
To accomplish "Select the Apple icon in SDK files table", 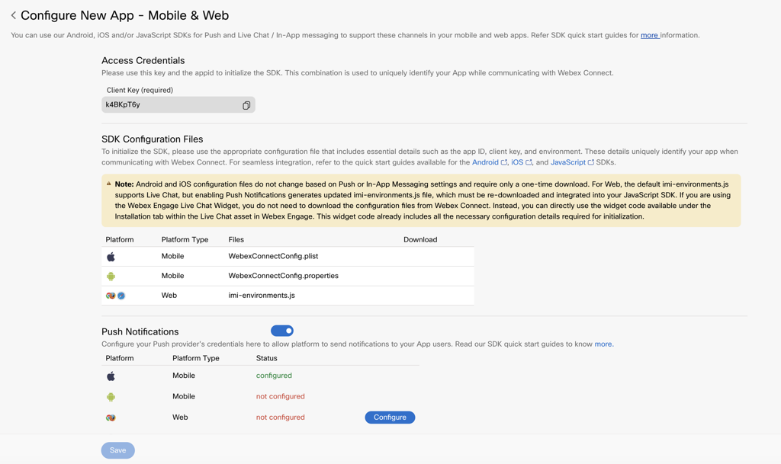I will 111,256.
